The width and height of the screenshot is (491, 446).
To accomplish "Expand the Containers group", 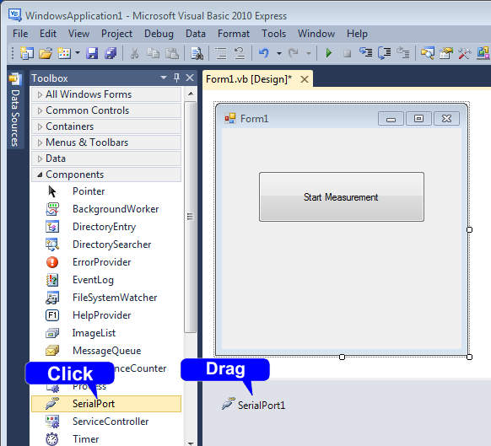I will click(106, 126).
